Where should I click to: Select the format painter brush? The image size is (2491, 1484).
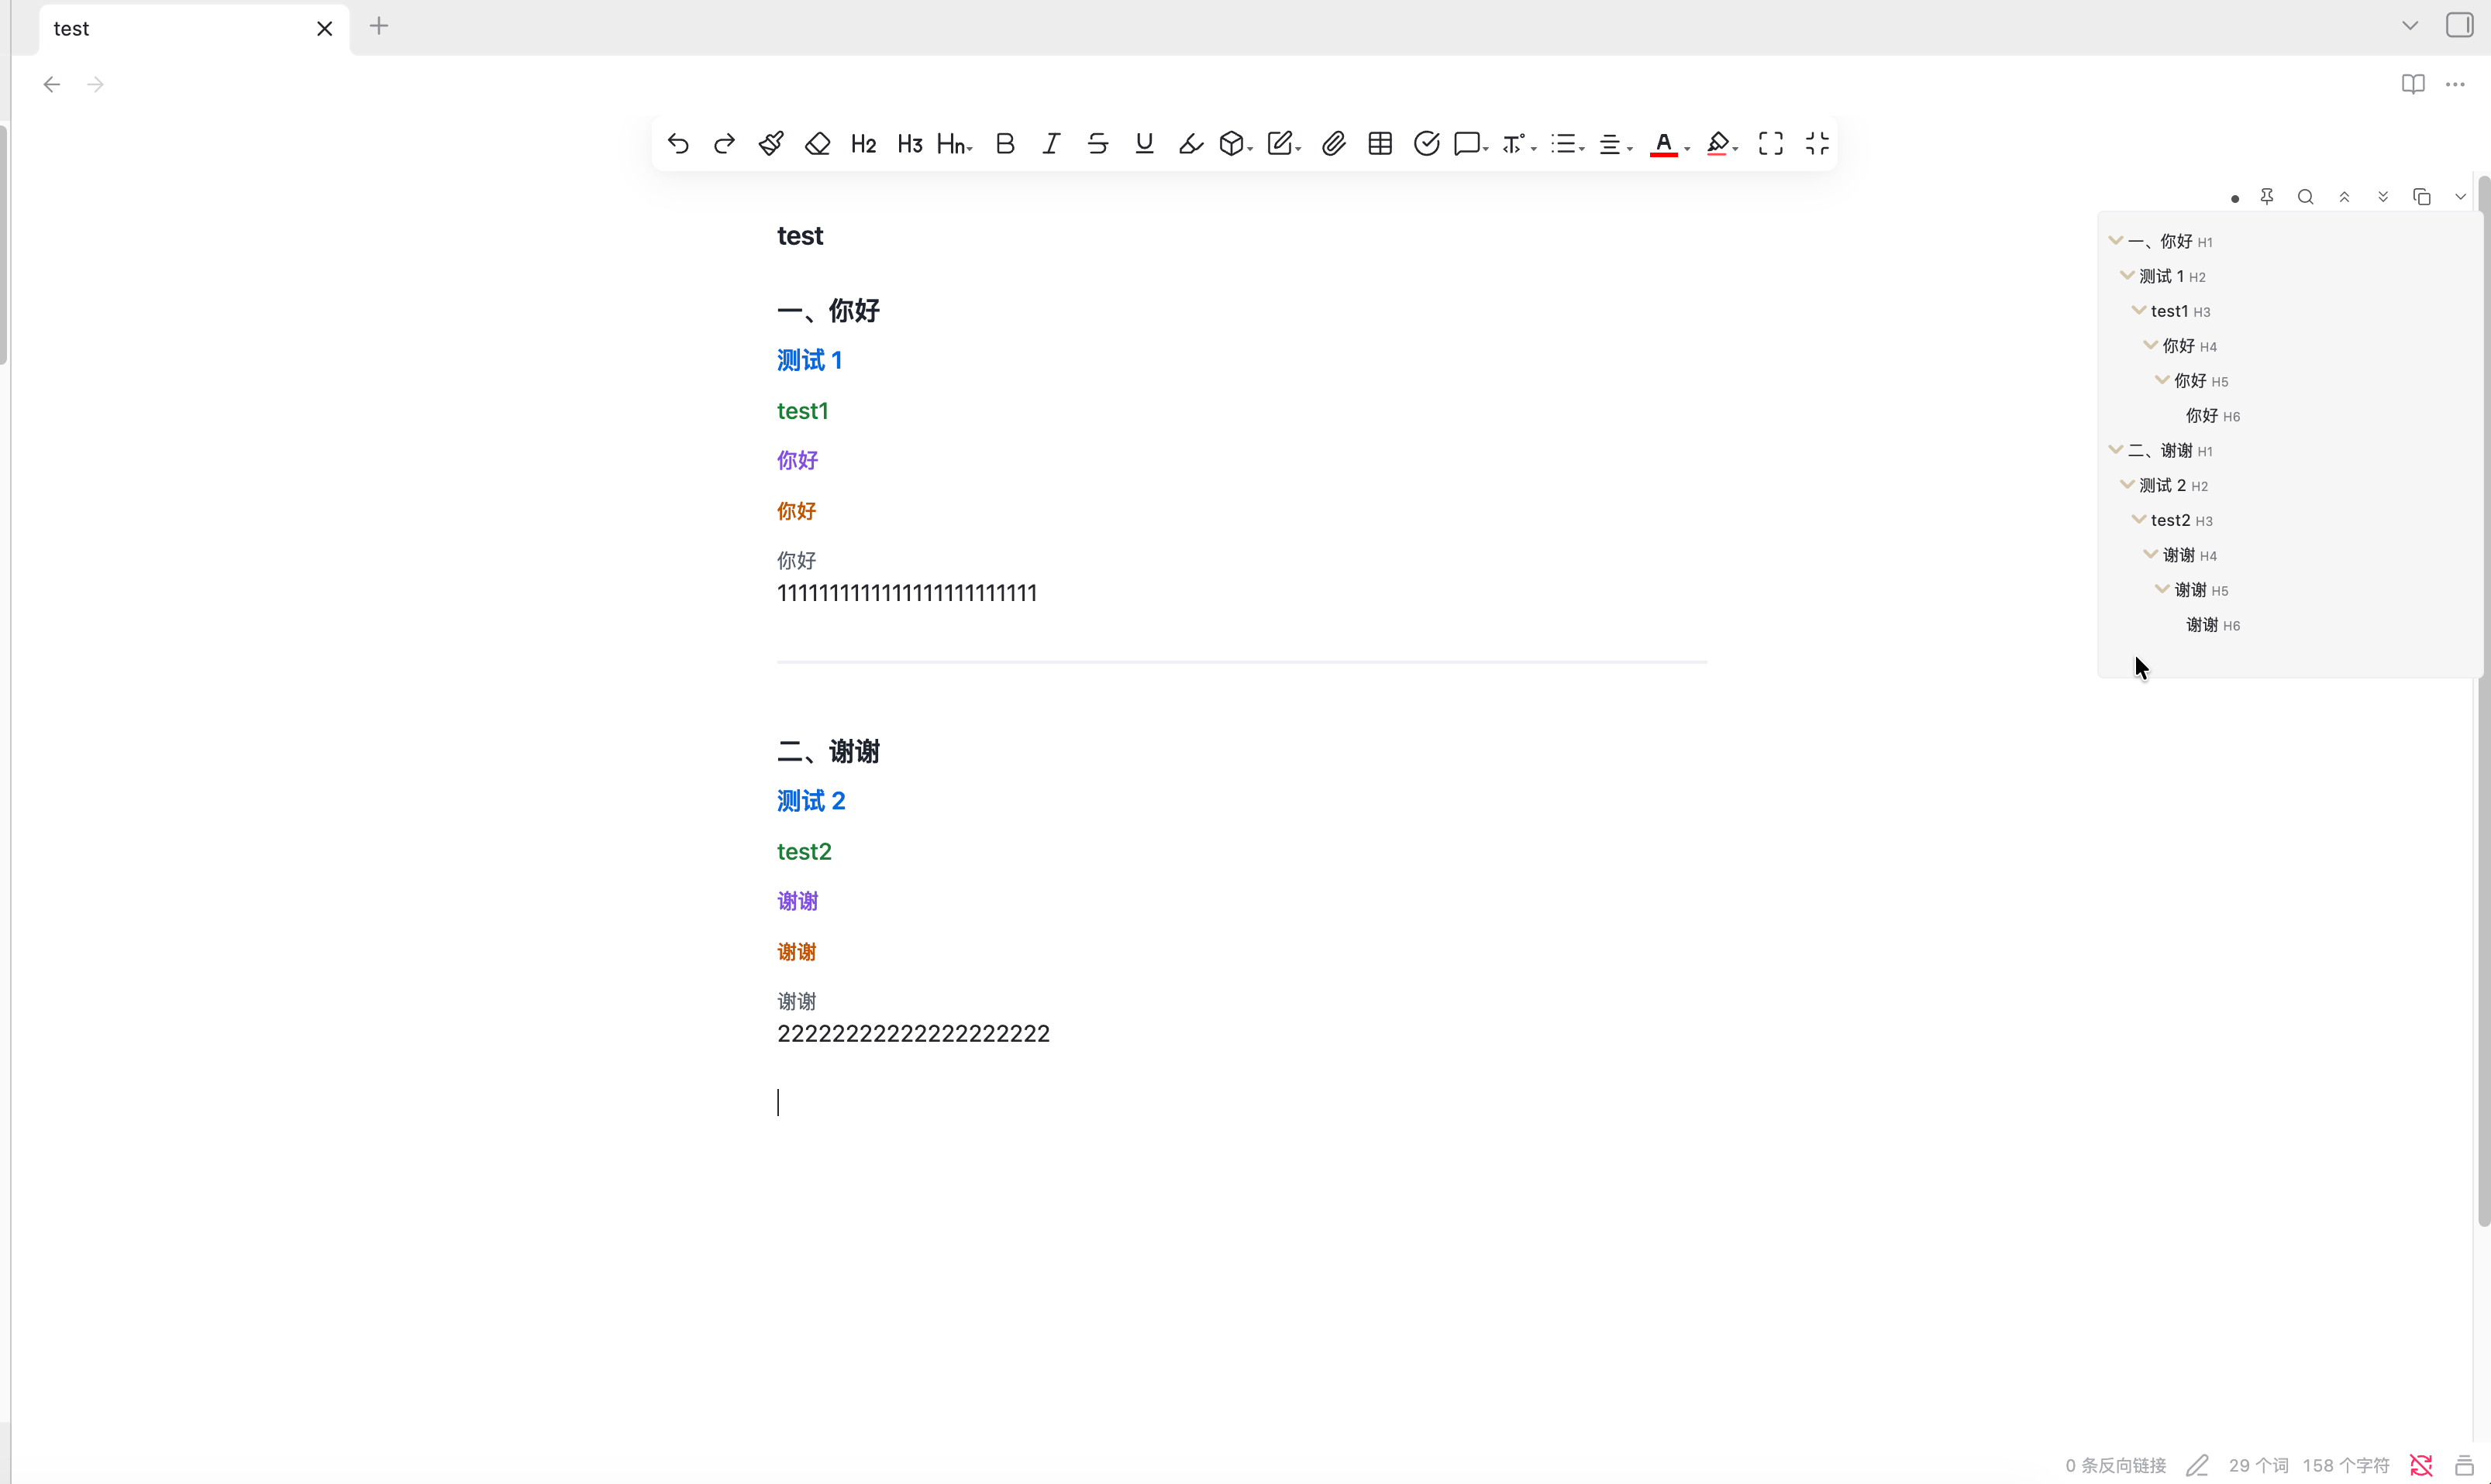click(x=770, y=144)
